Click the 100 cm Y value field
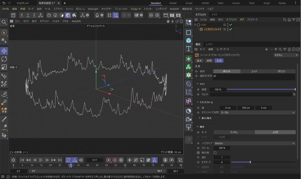The image size is (301, 179). pyautogui.click(x=246, y=108)
